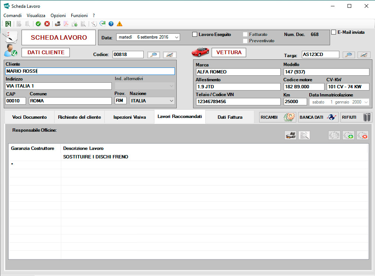Expand the Nazione dropdown showing ITALIA
This screenshot has width=375, height=276.
(x=171, y=101)
